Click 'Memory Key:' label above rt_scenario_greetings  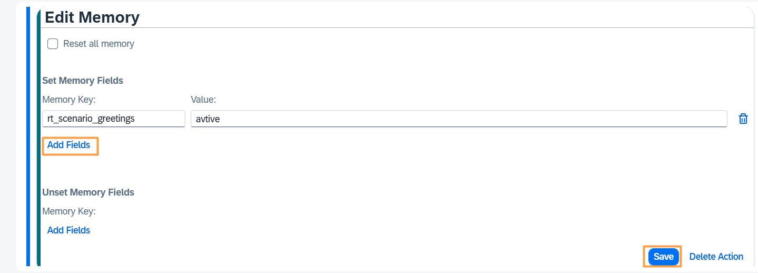69,100
